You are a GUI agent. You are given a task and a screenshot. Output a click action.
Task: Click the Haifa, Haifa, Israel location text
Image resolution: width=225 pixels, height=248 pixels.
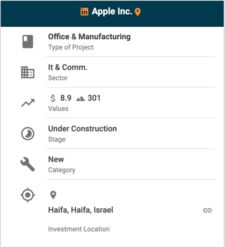80,210
